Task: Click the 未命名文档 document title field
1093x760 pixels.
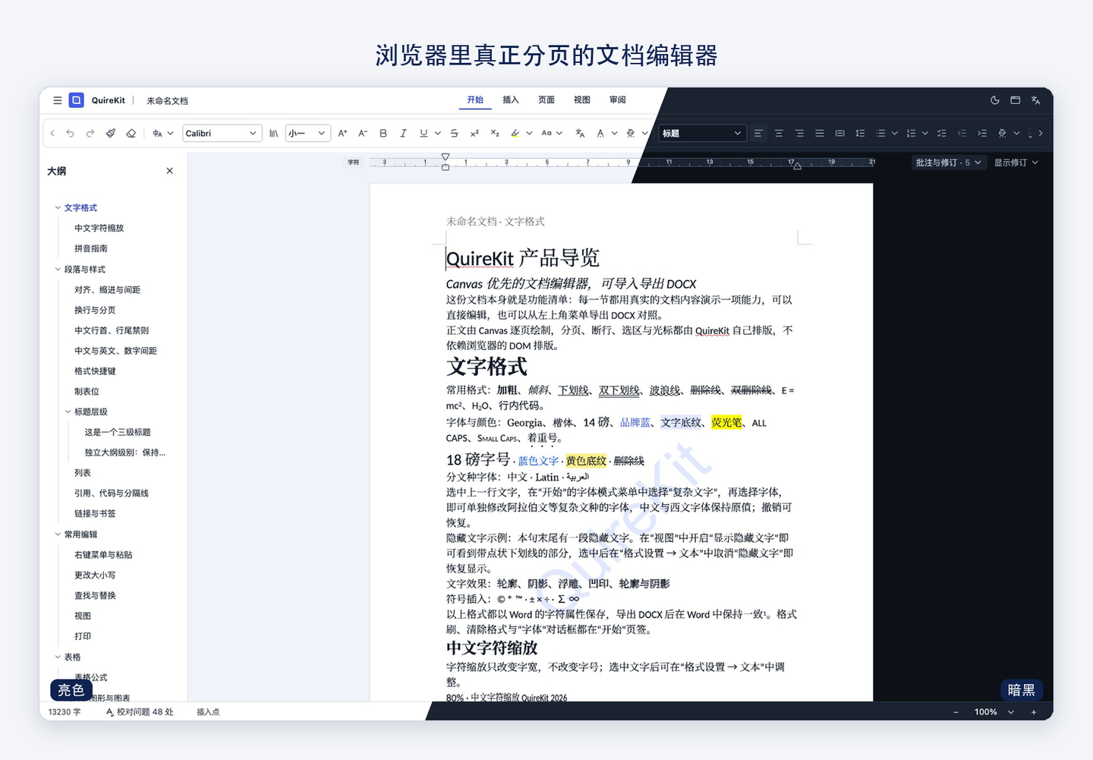Action: 167,101
